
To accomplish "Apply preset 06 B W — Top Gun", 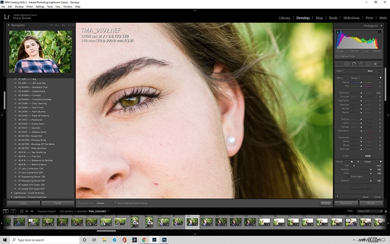I will pos(29,156).
